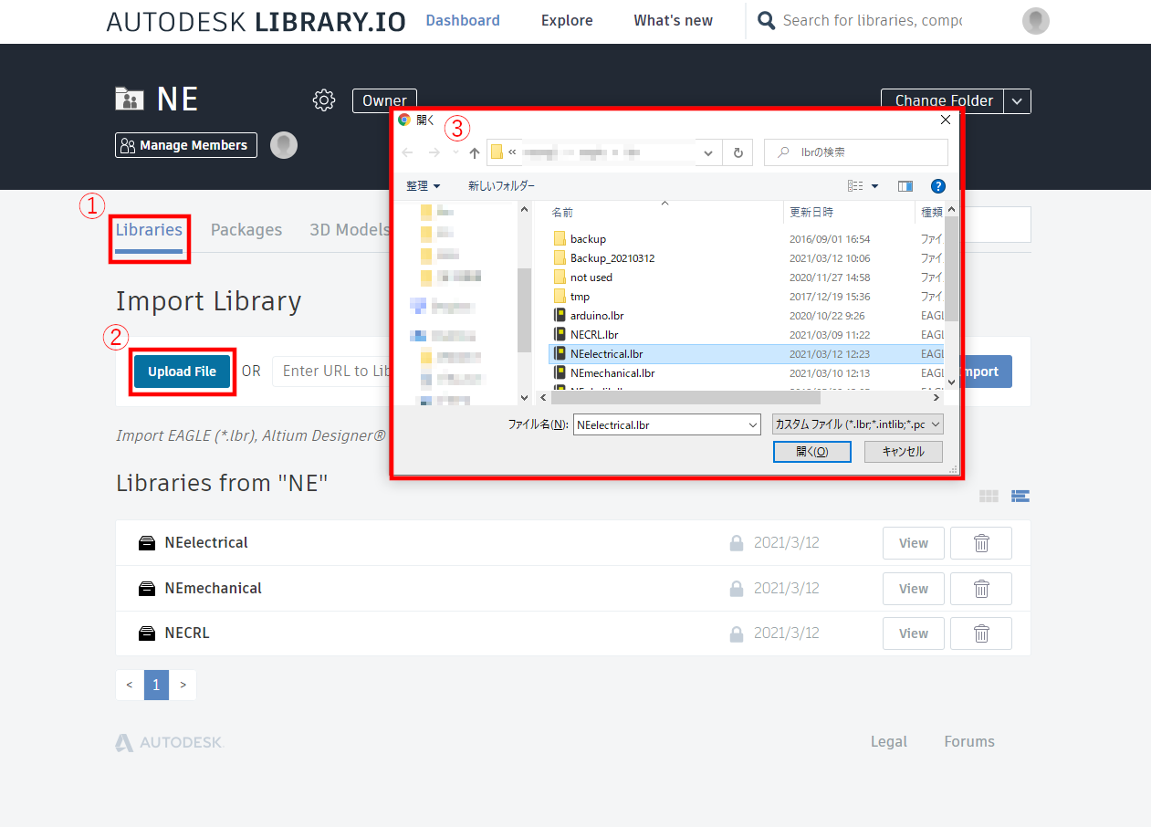Image resolution: width=1151 pixels, height=827 pixels.
Task: Click the file name text field
Action: 659,424
